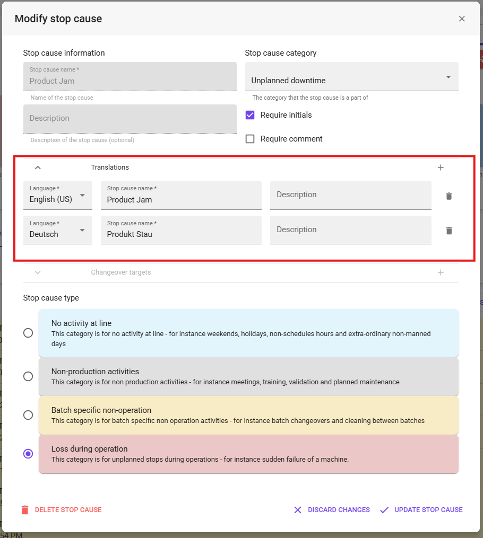Collapse the Translations section
Screen dimensions: 483x538
38,167
